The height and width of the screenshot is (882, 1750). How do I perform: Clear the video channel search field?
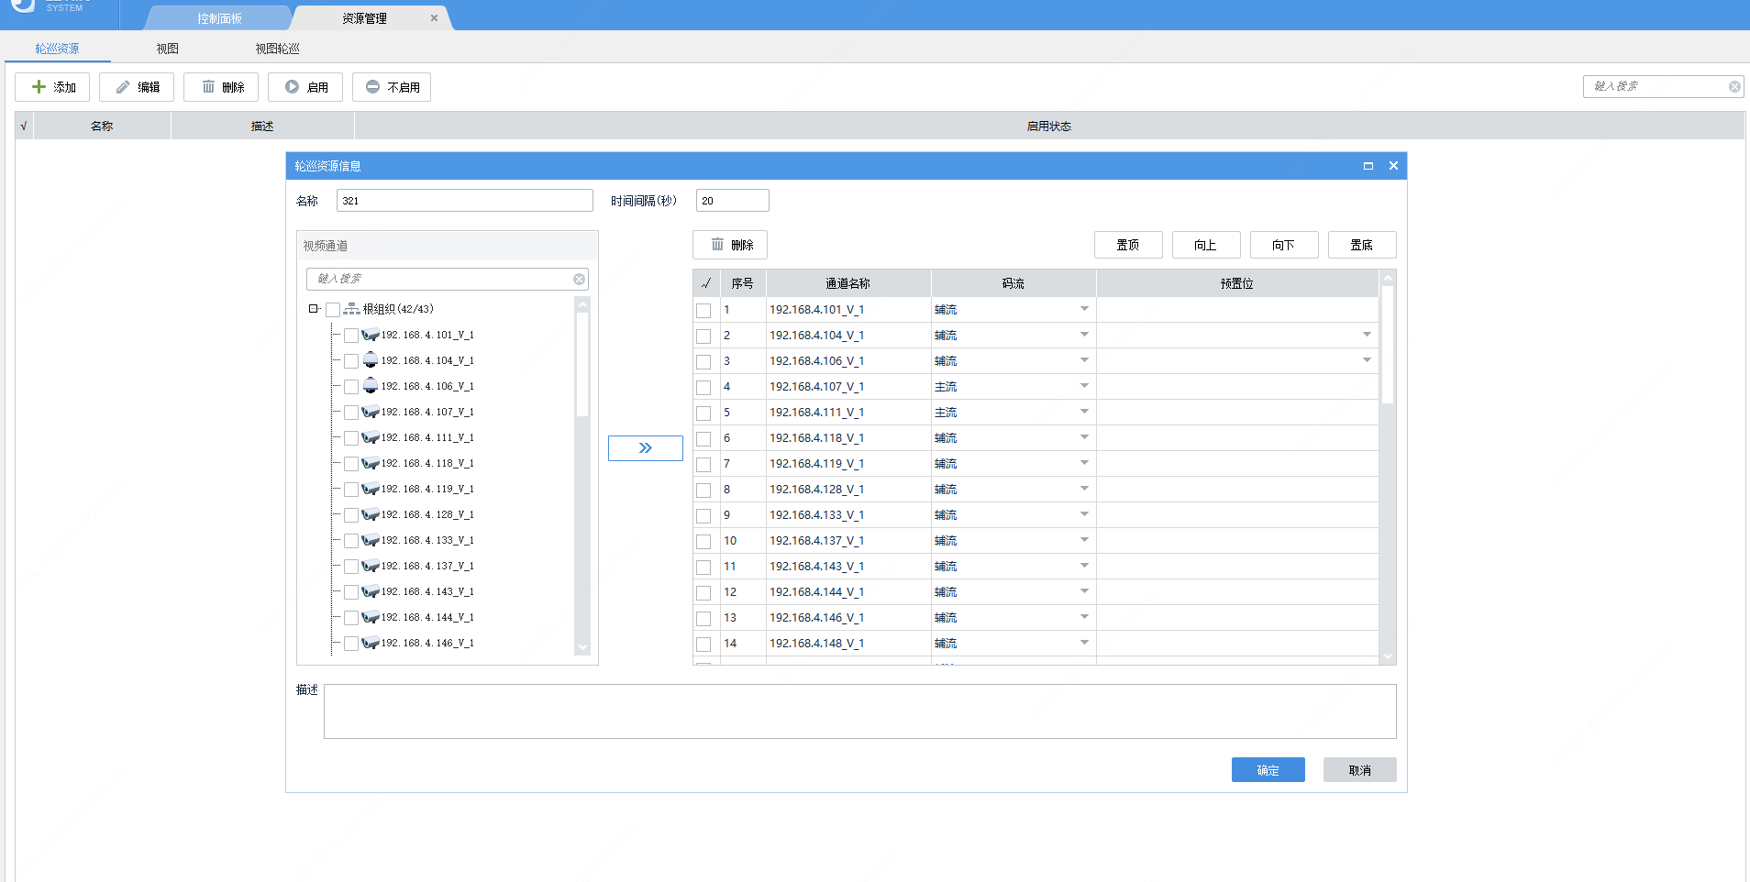click(579, 279)
